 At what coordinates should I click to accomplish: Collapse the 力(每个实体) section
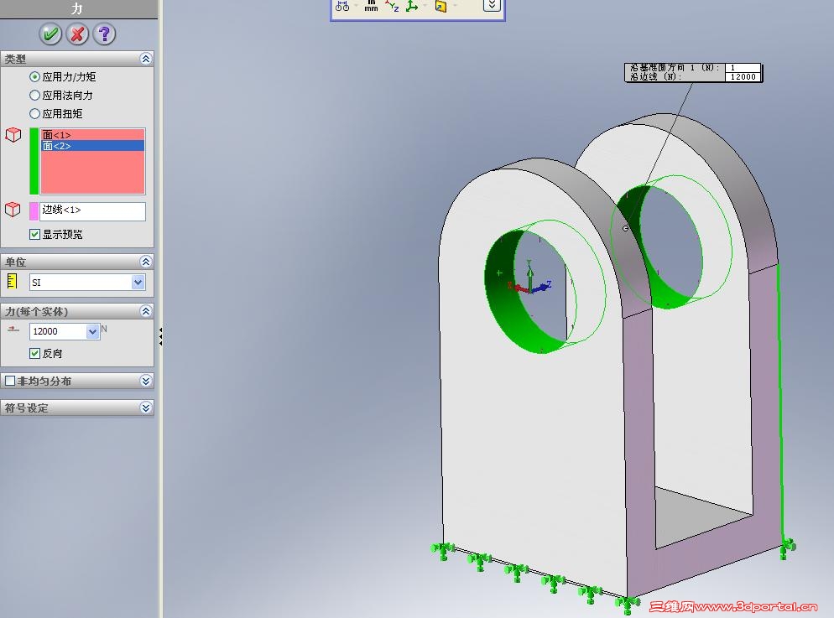point(146,311)
